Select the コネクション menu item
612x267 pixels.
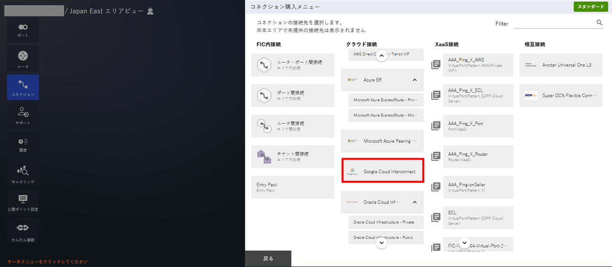[x=23, y=87]
